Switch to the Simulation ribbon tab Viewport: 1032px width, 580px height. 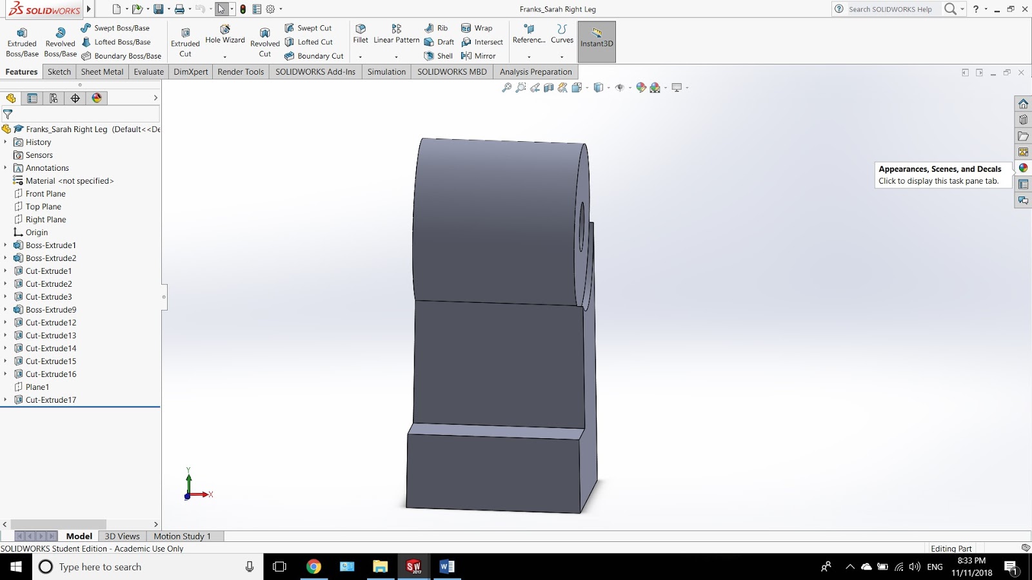[386, 72]
